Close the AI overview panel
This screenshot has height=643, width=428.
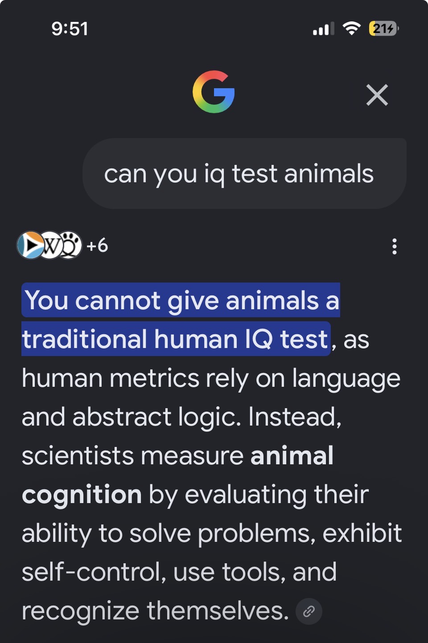point(377,95)
